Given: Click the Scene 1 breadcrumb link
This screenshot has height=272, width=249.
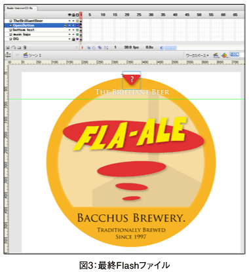Looking at the screenshot, I should (32, 55).
